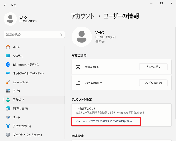Open アプリ settings category

[34, 91]
